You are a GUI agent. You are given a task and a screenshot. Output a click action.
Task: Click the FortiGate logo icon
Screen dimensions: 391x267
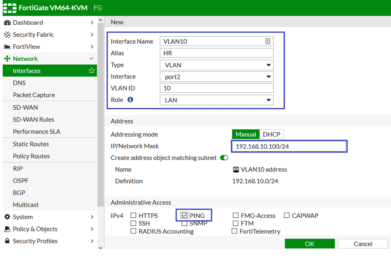(9, 8)
